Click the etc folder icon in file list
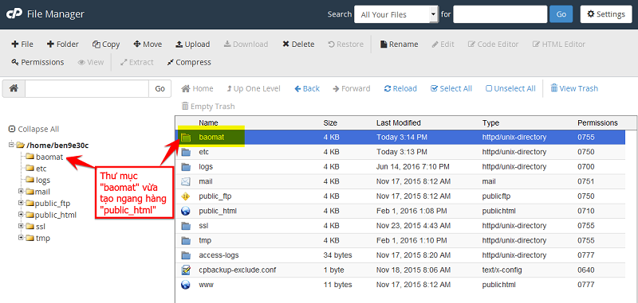This screenshot has width=638, height=303. click(186, 152)
